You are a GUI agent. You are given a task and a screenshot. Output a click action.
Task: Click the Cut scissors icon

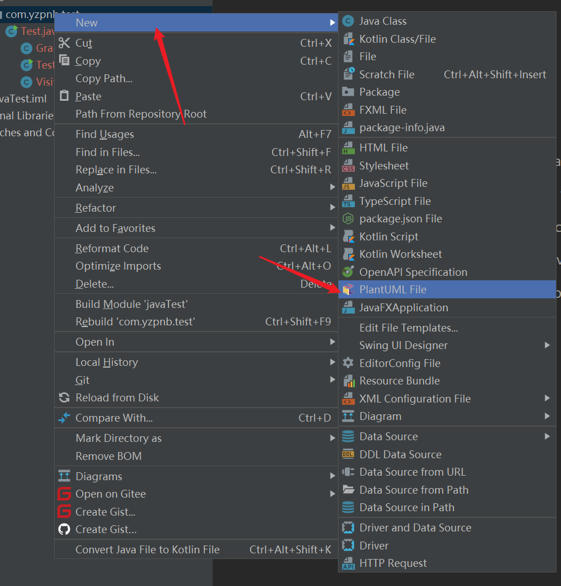click(x=64, y=43)
